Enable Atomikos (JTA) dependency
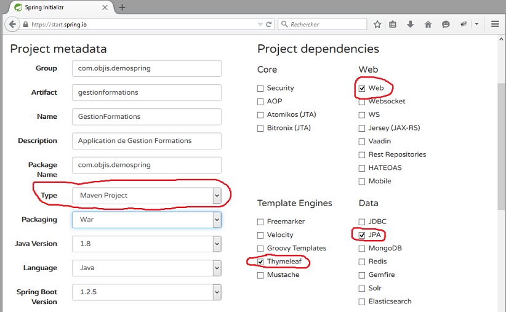The width and height of the screenshot is (506, 312). point(260,115)
